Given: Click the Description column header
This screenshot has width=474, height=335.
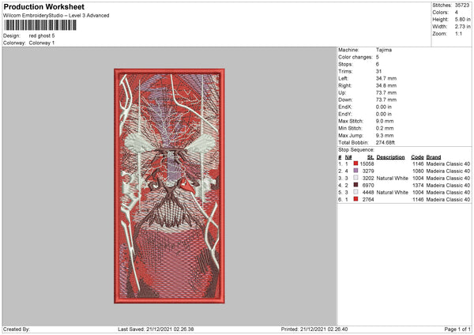Looking at the screenshot, I should pyautogui.click(x=390, y=156).
